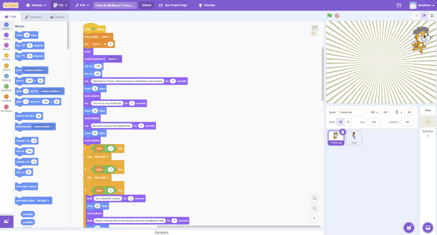Tick the y position checkbox
The width and height of the screenshot is (437, 235).
17,222
